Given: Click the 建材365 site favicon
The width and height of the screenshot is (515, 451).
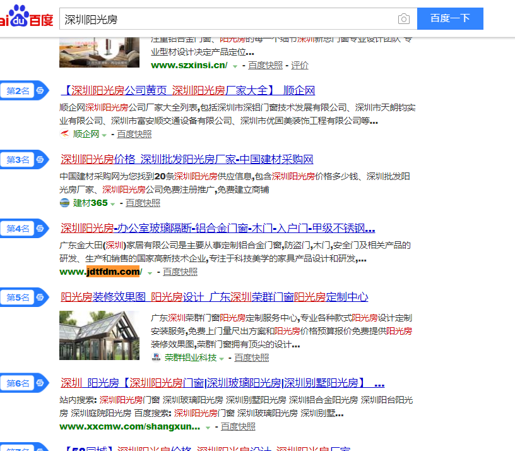Looking at the screenshot, I should coord(65,203).
